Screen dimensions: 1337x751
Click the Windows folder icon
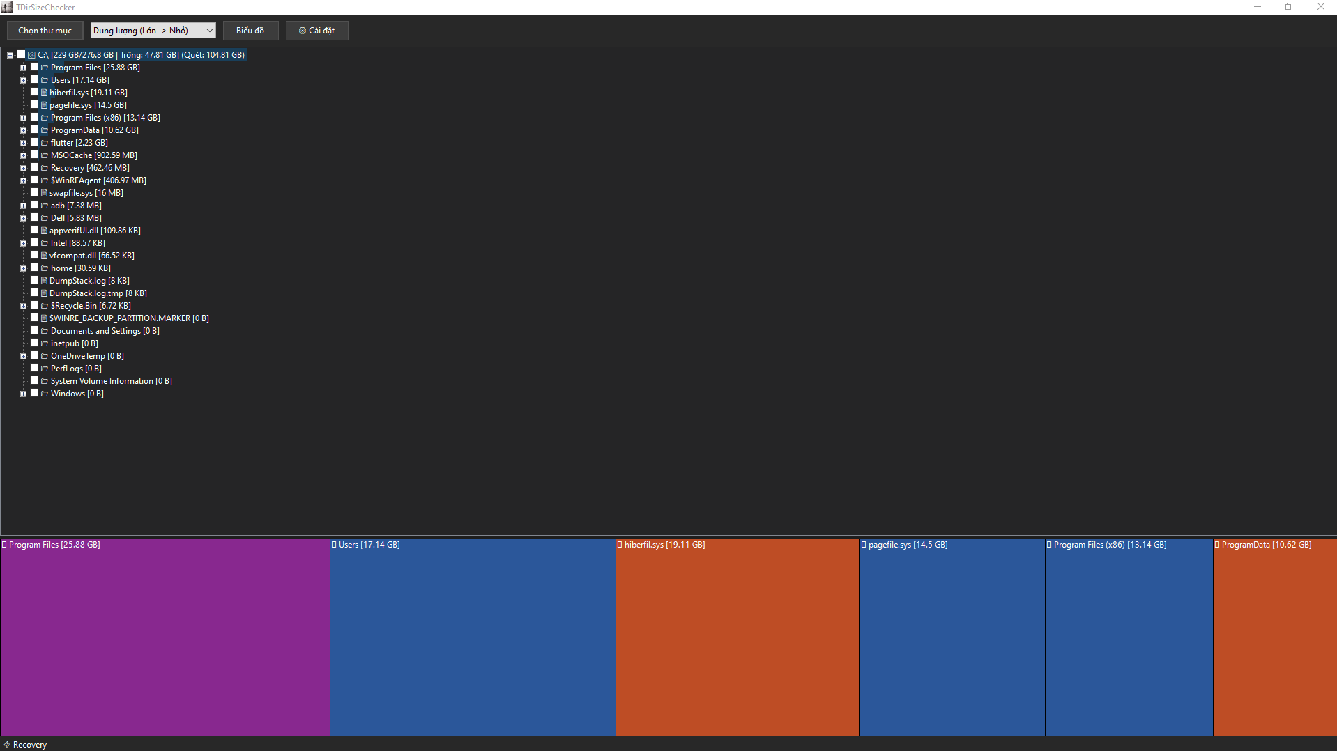coord(45,394)
